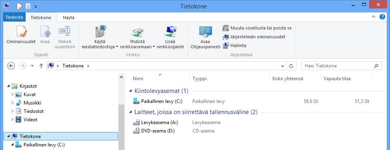Image resolution: width=390 pixels, height=150 pixels.
Task: Collapse the Kiintolevyasemat (1) group
Action: pos(131,91)
